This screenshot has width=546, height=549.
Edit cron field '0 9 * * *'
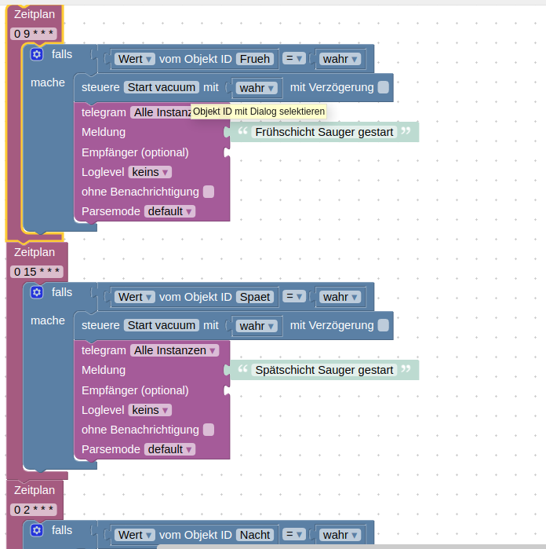tap(34, 34)
